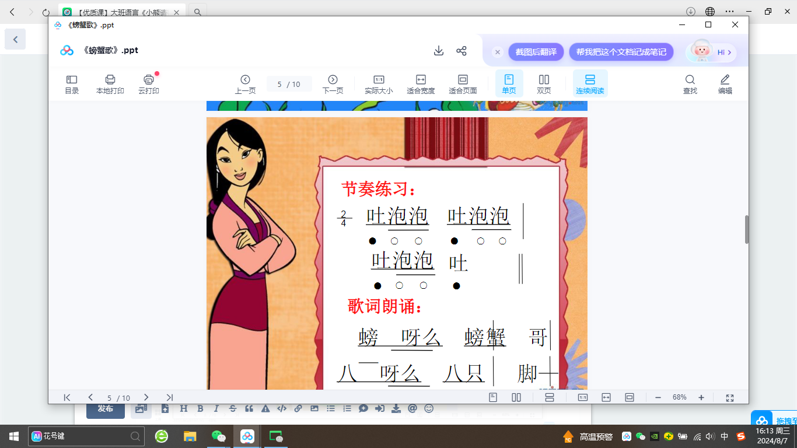Click the blue back chevron in browser page
797x448 pixels.
click(15, 39)
